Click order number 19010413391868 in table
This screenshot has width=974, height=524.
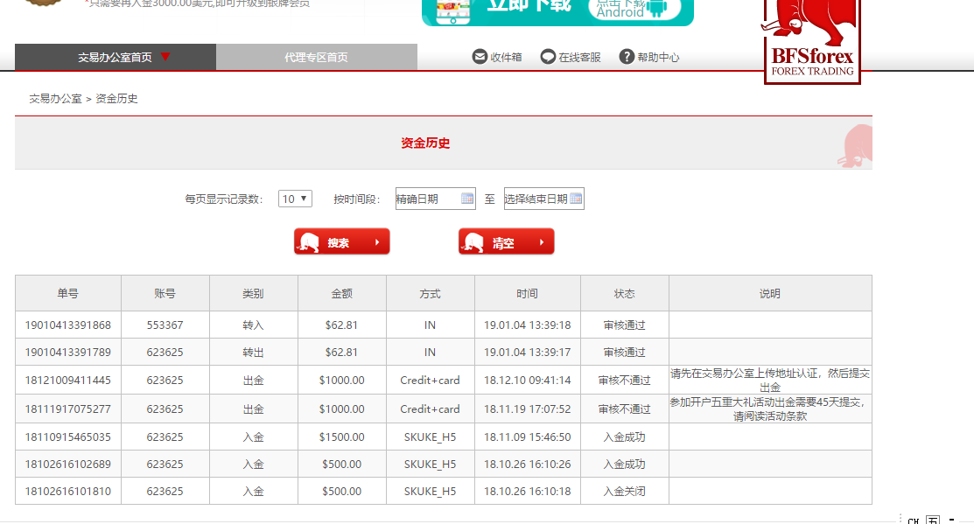pyautogui.click(x=67, y=325)
